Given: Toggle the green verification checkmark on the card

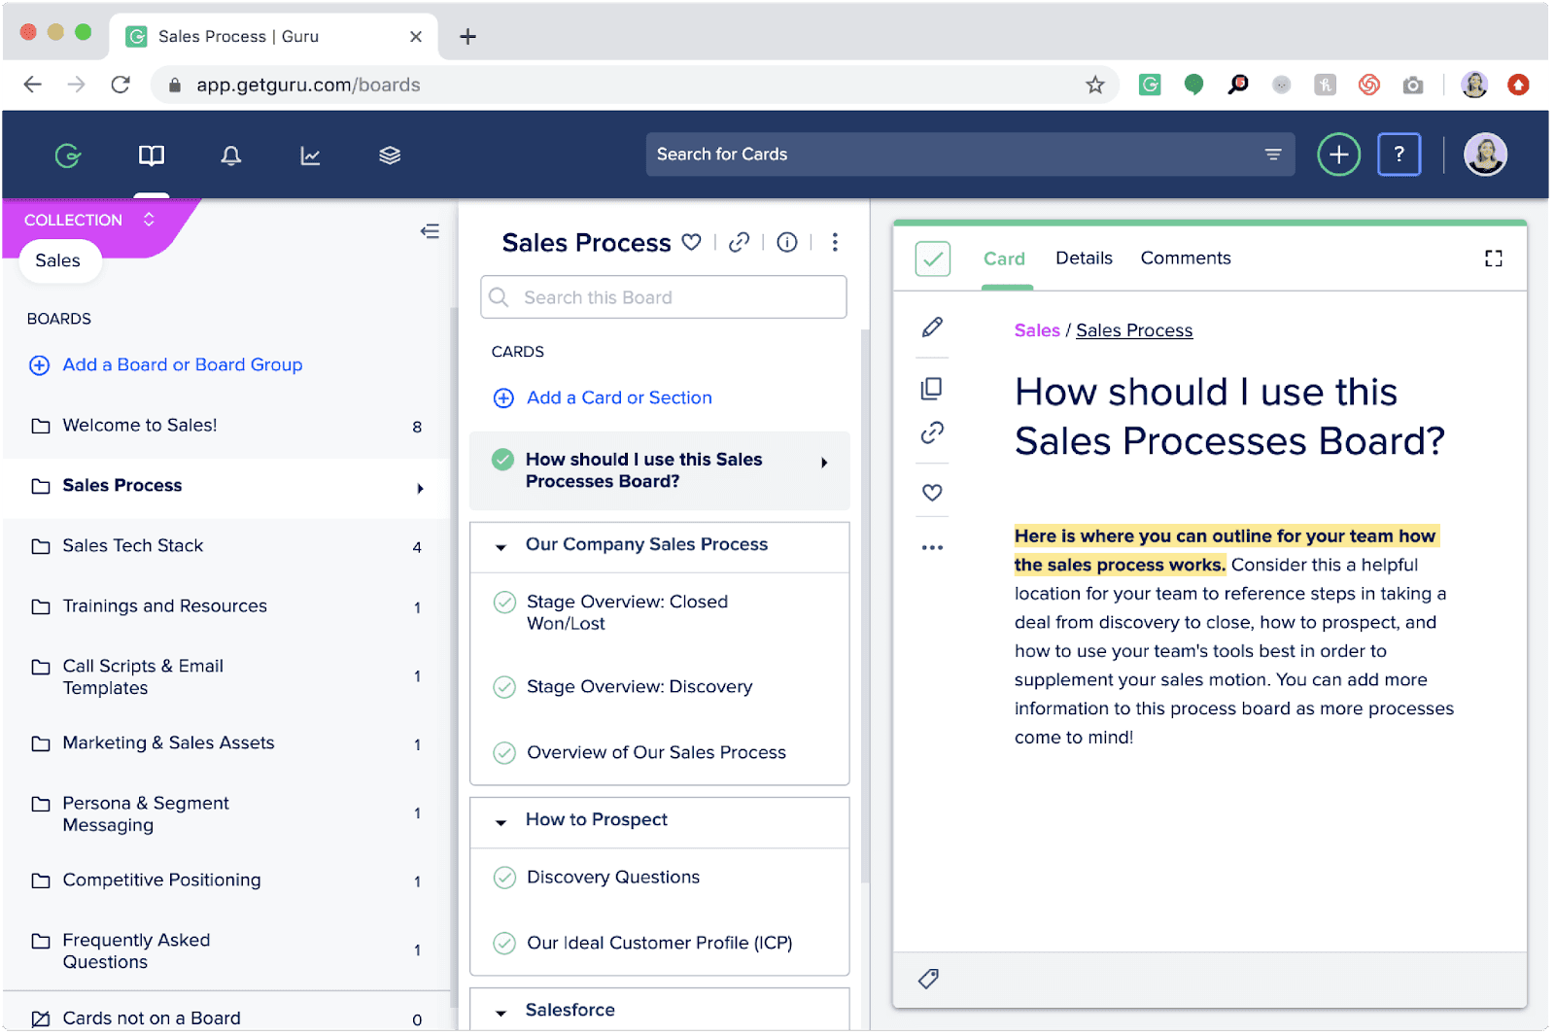Looking at the screenshot, I should point(931,259).
